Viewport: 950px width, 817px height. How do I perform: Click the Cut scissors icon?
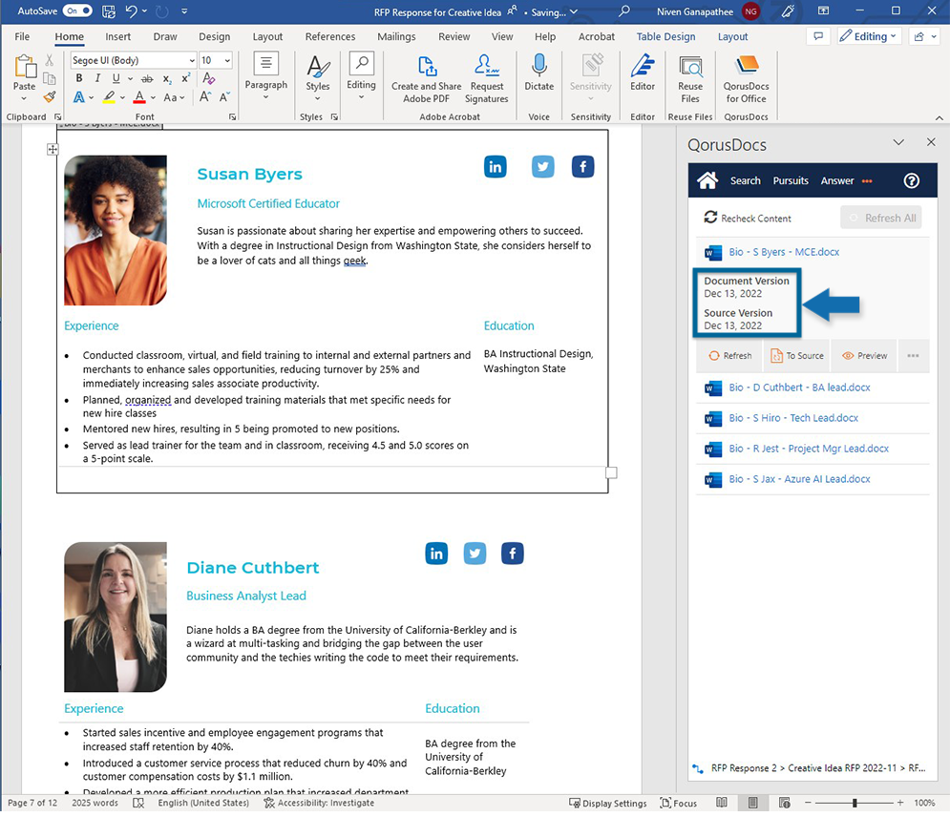(50, 60)
